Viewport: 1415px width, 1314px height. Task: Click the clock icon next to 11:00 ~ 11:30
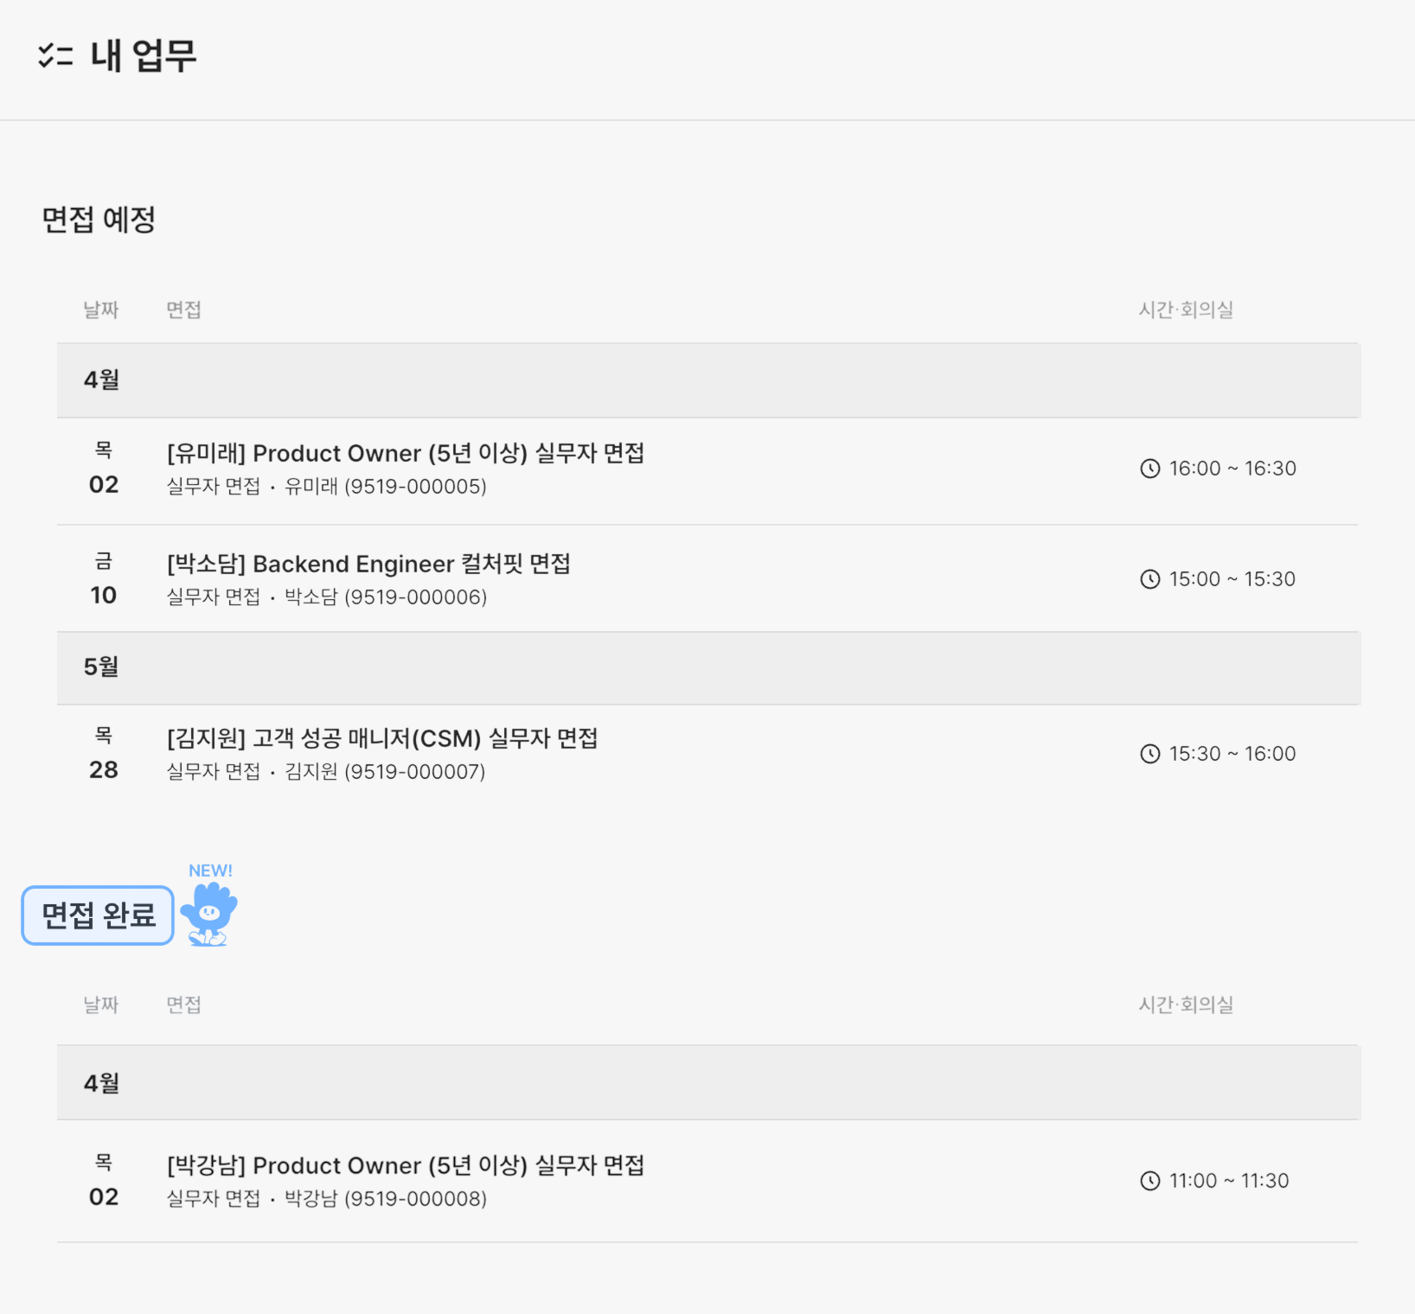[1149, 1181]
